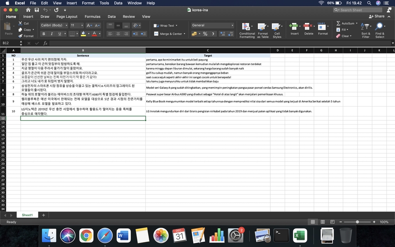Screen dimensions: 395x247
Task: Increase decimal places
Action: pyautogui.click(x=223, y=34)
